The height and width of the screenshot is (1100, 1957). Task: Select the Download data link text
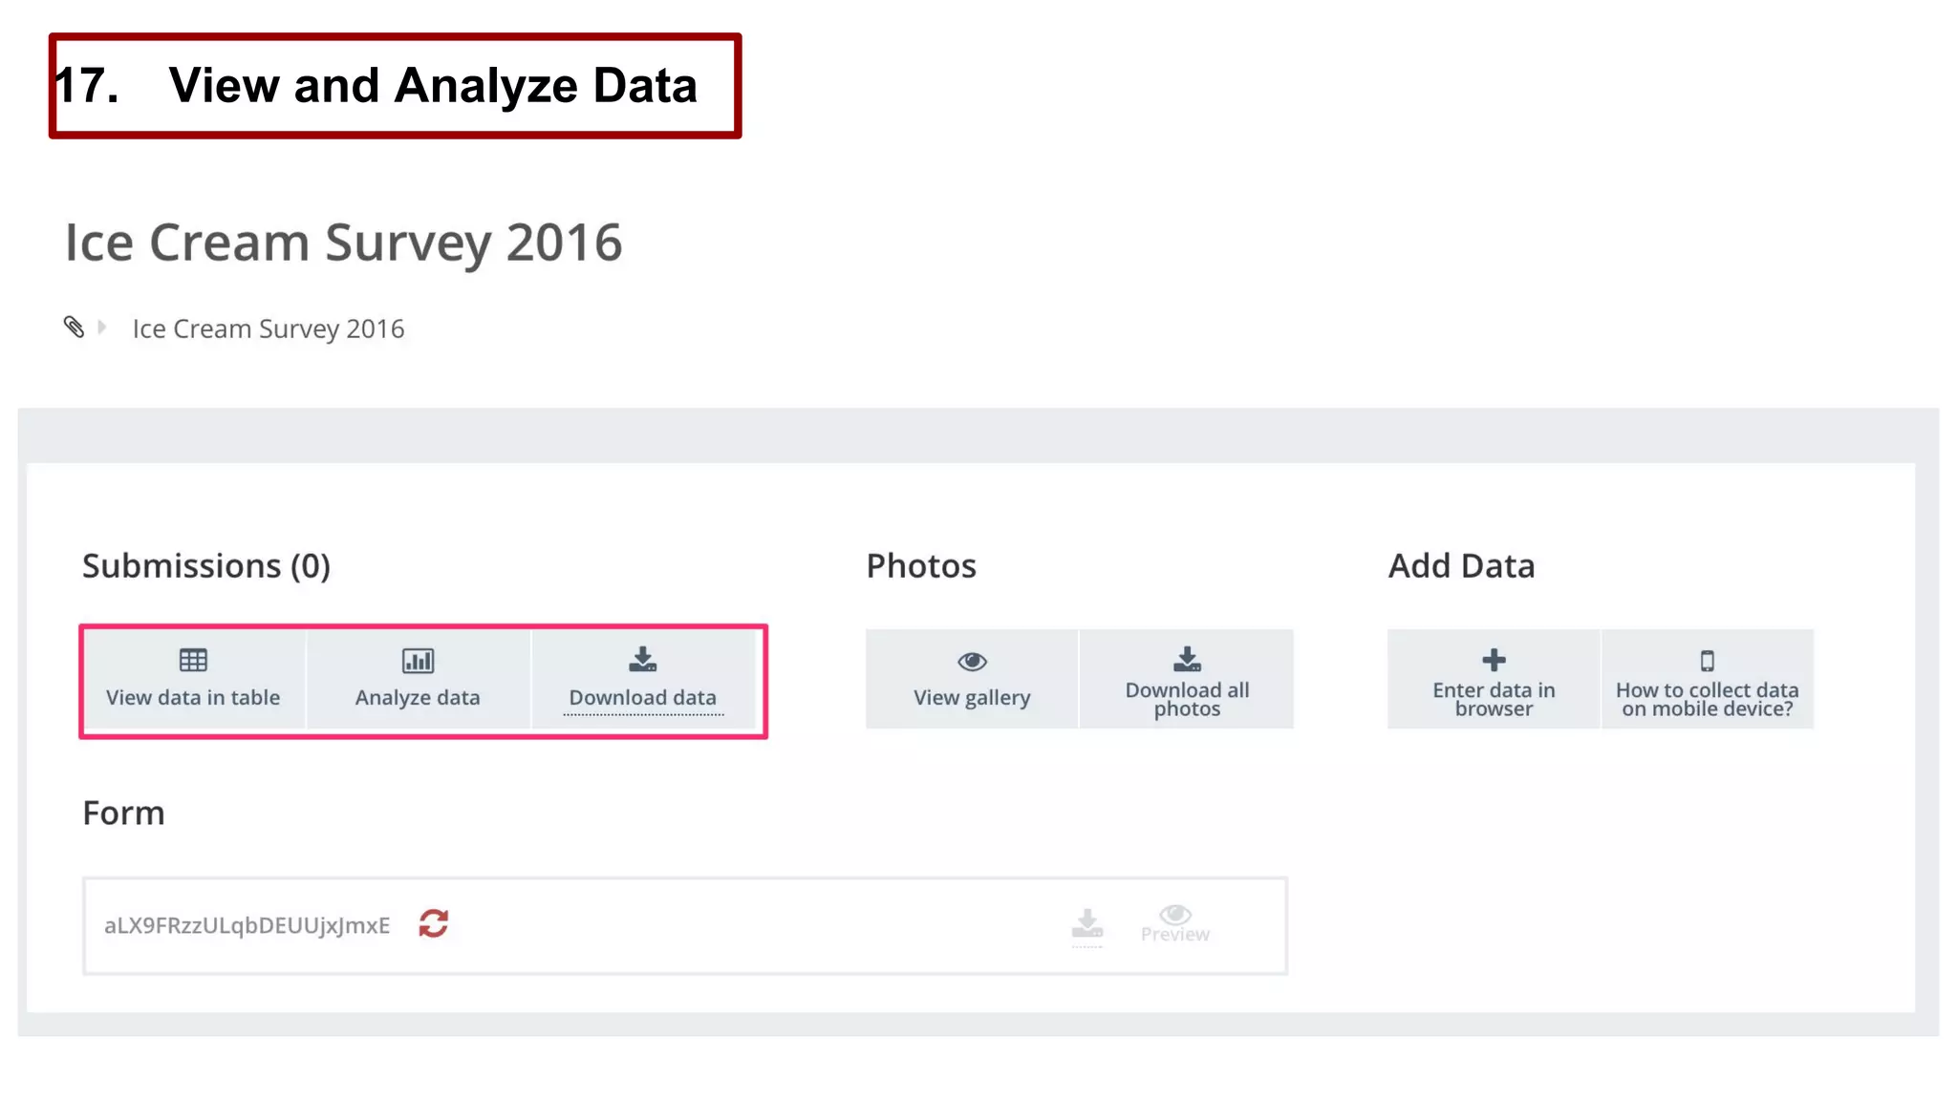click(x=642, y=698)
